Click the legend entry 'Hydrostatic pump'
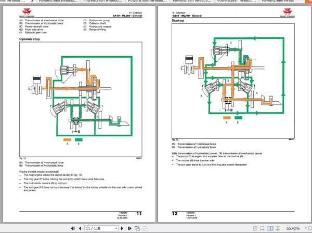 [x=99, y=20]
